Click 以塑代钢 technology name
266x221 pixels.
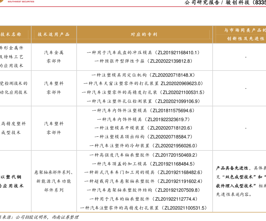click(x=11, y=177)
